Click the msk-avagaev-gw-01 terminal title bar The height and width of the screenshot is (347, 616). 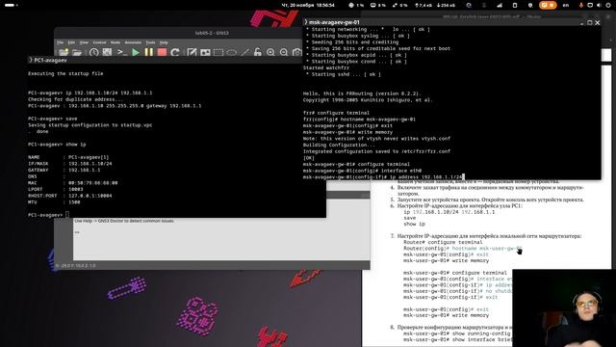pyautogui.click(x=451, y=22)
